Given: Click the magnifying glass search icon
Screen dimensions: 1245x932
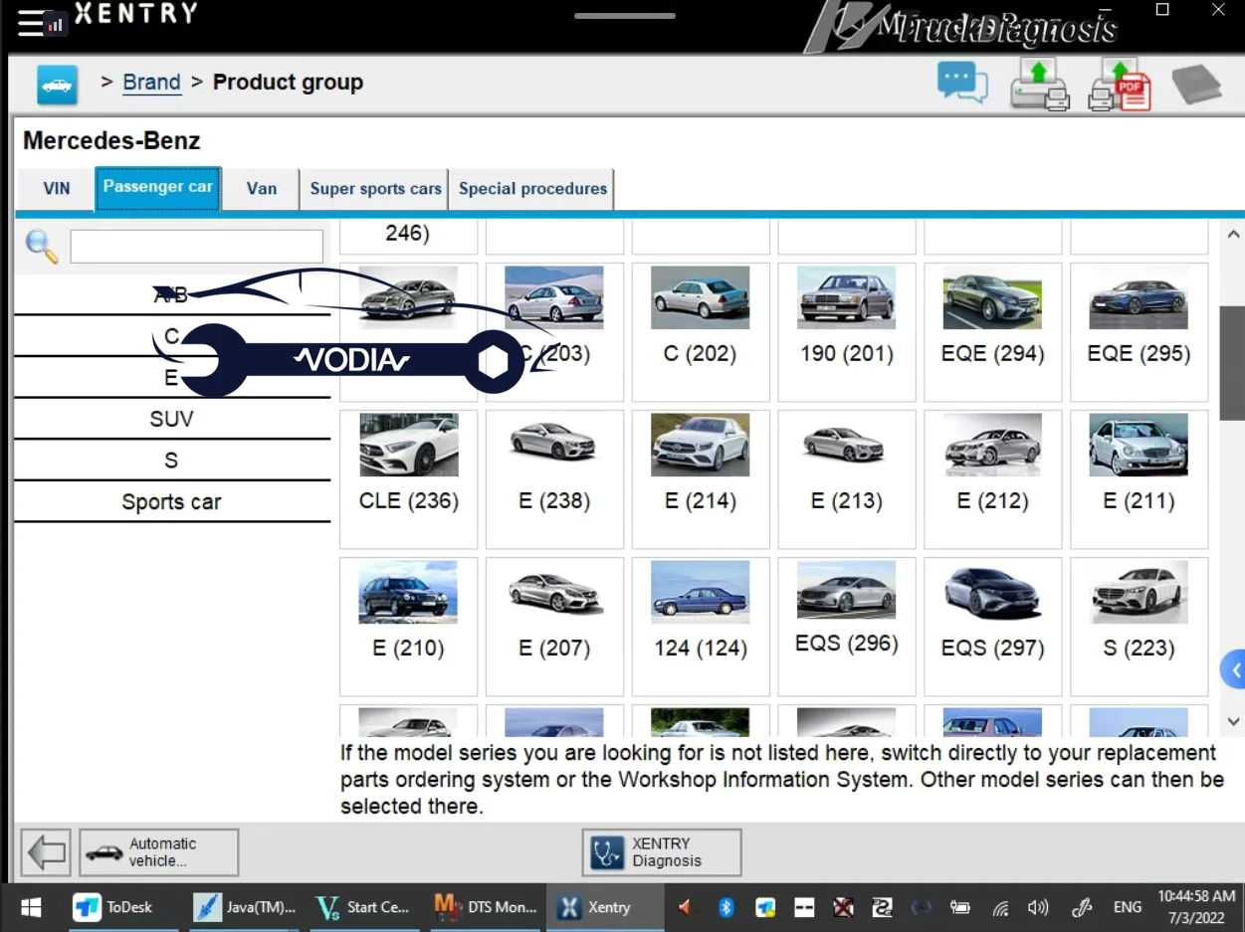Looking at the screenshot, I should (41, 246).
